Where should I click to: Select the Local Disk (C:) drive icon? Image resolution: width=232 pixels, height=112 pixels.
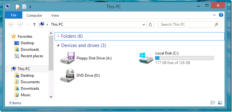[x=146, y=58]
